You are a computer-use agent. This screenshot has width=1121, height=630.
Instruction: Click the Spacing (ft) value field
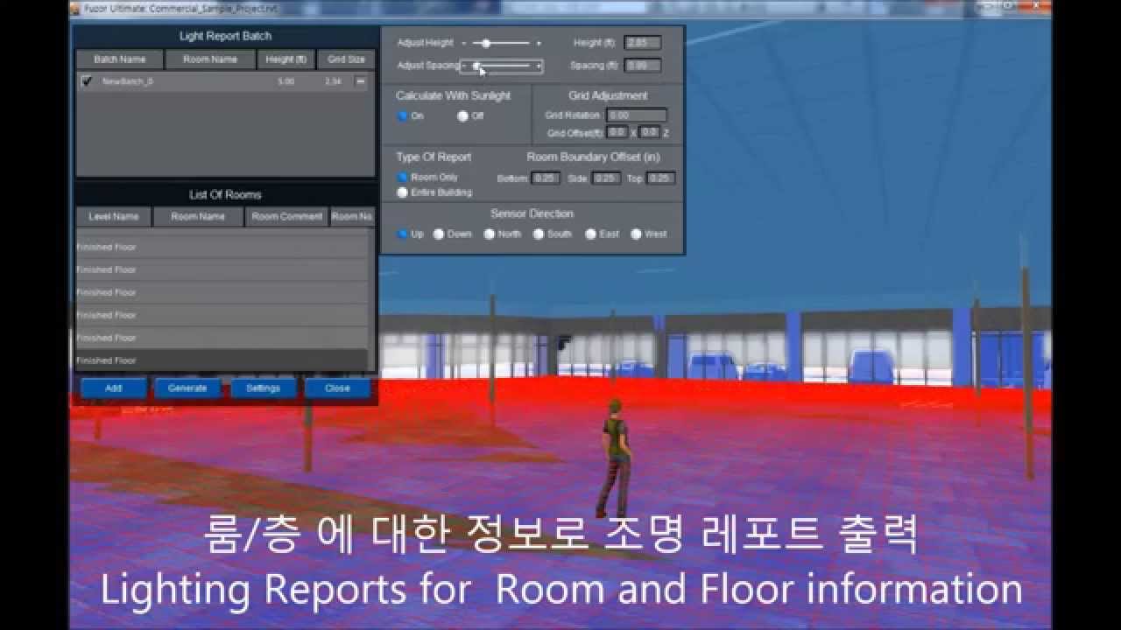pyautogui.click(x=643, y=66)
